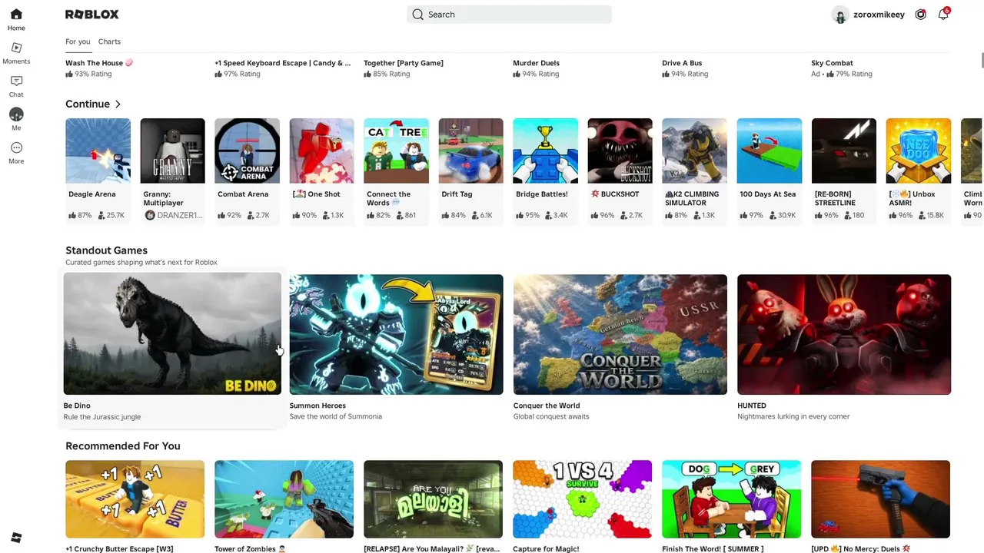Open RE-BORN STREETLINE game icon
984x553 pixels.
coord(843,151)
